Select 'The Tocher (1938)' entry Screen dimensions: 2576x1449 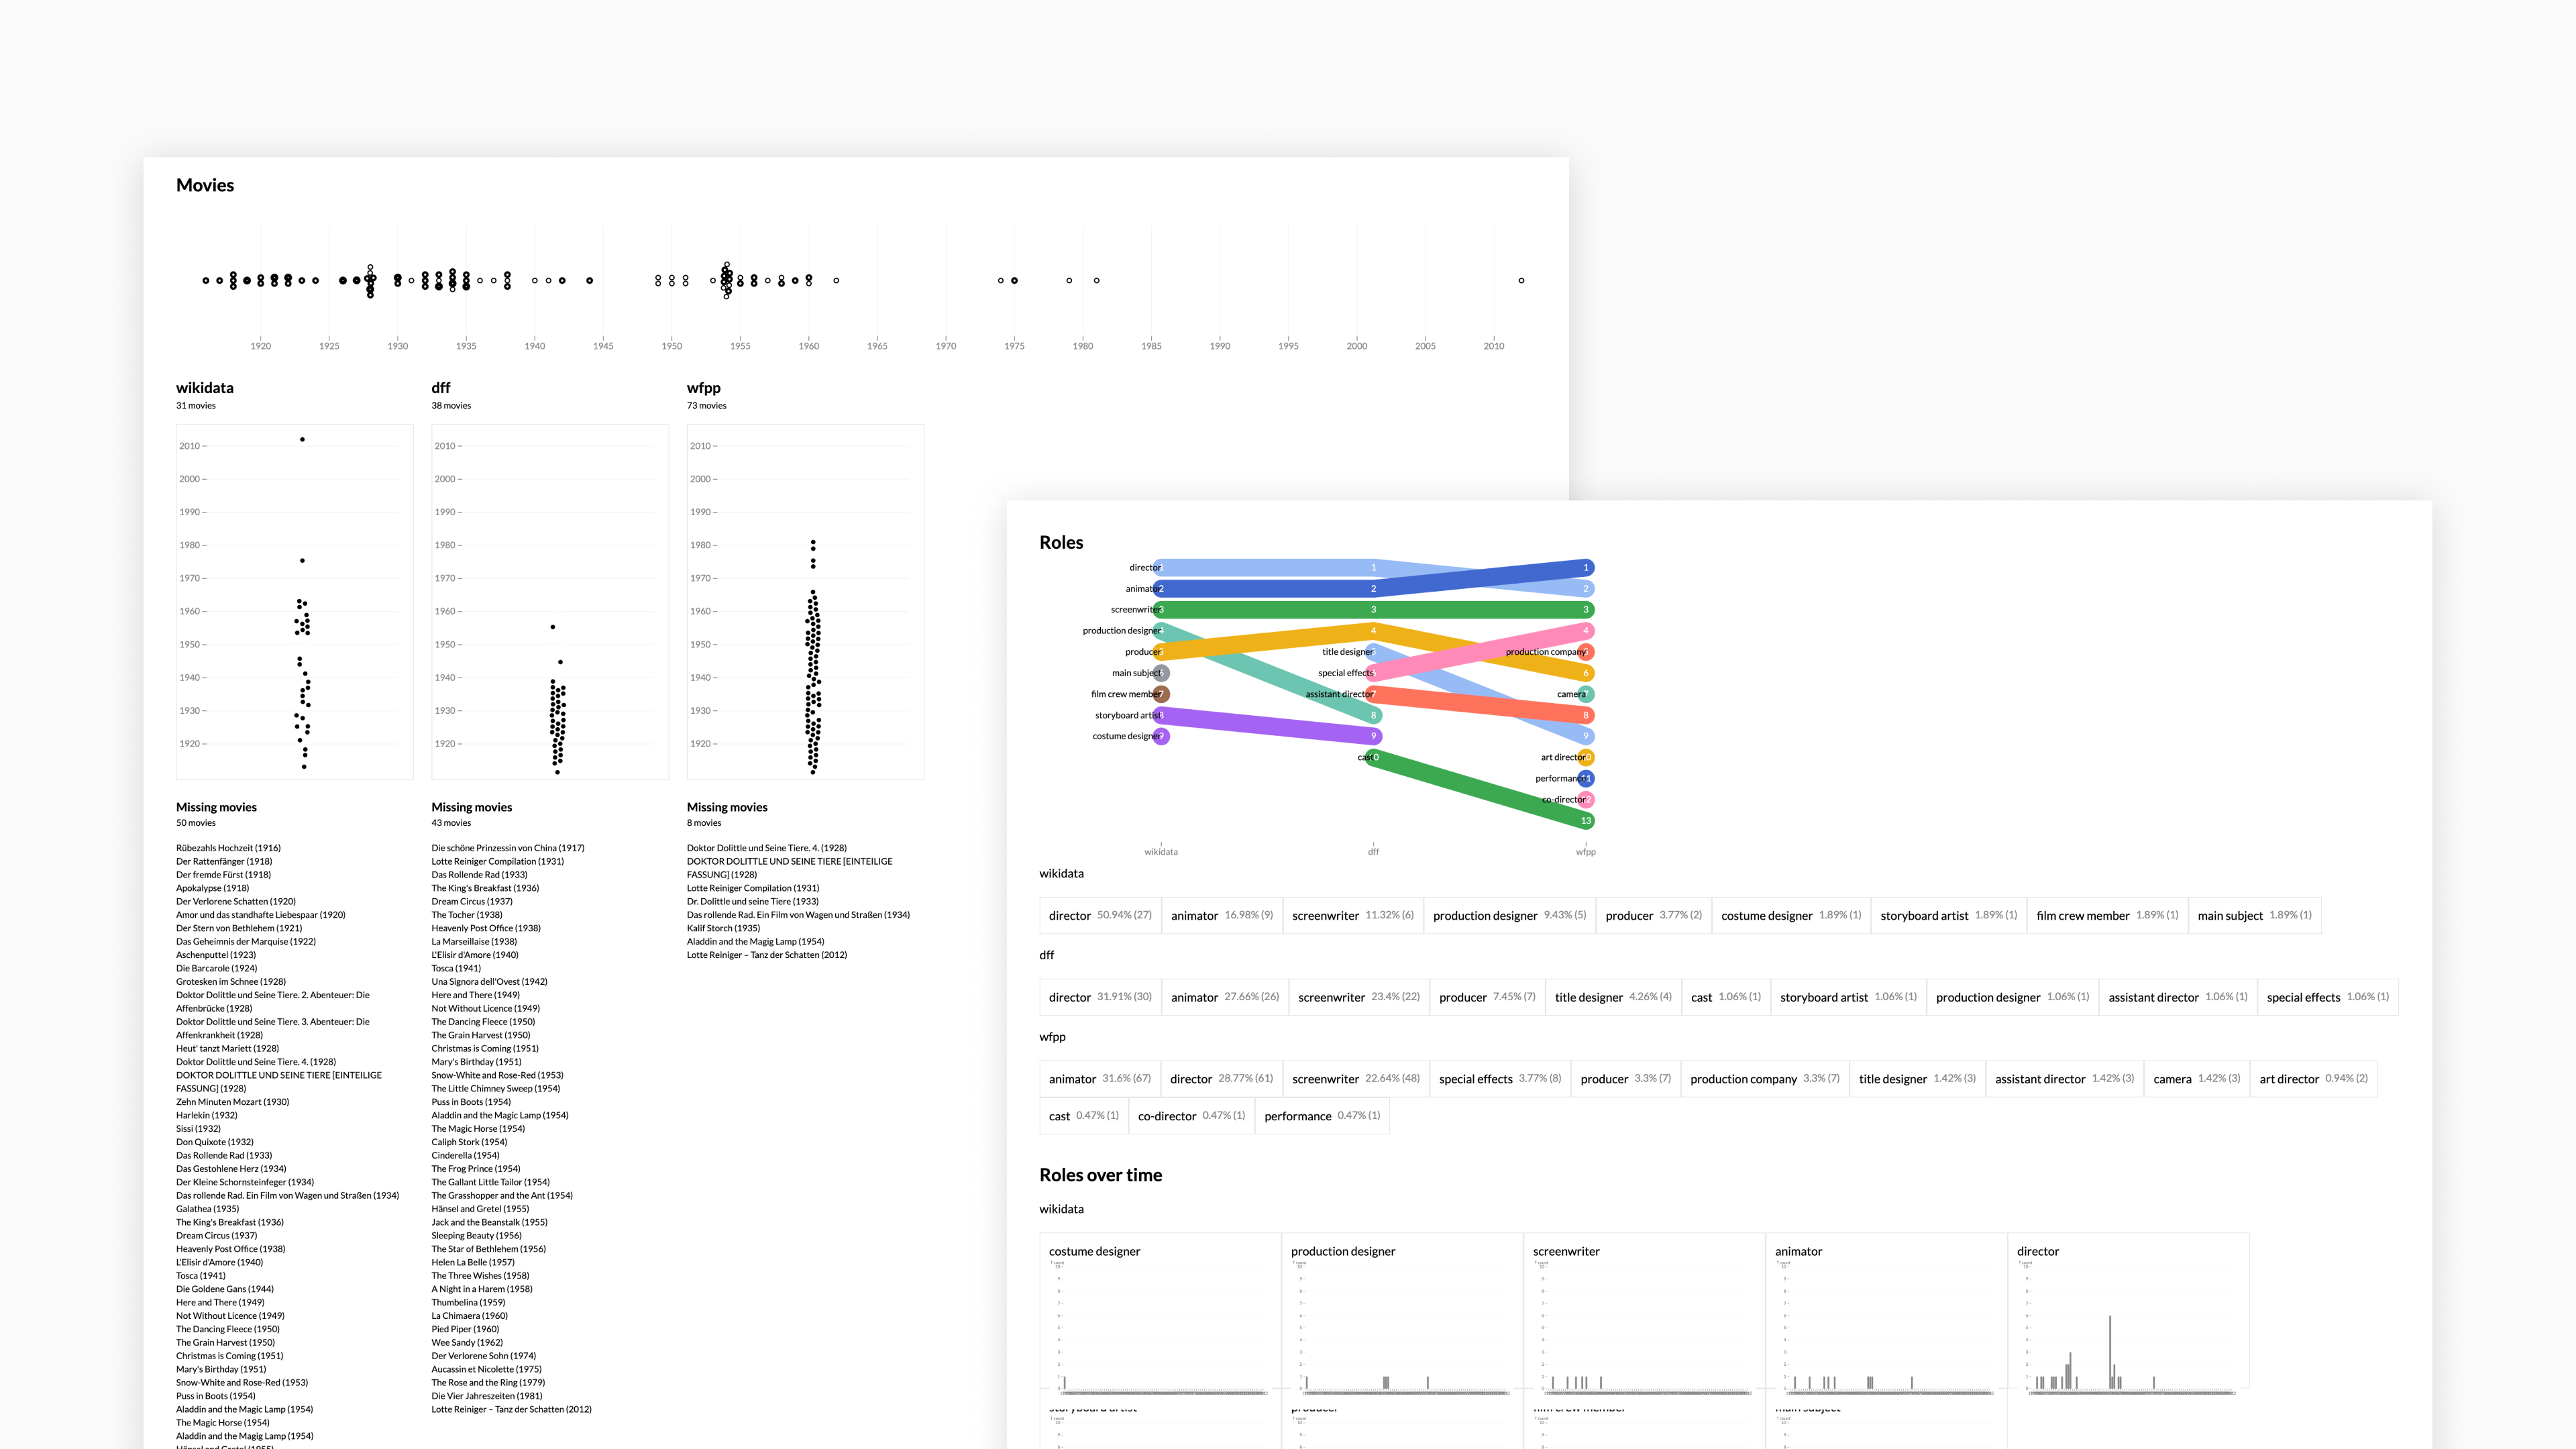(x=467, y=915)
